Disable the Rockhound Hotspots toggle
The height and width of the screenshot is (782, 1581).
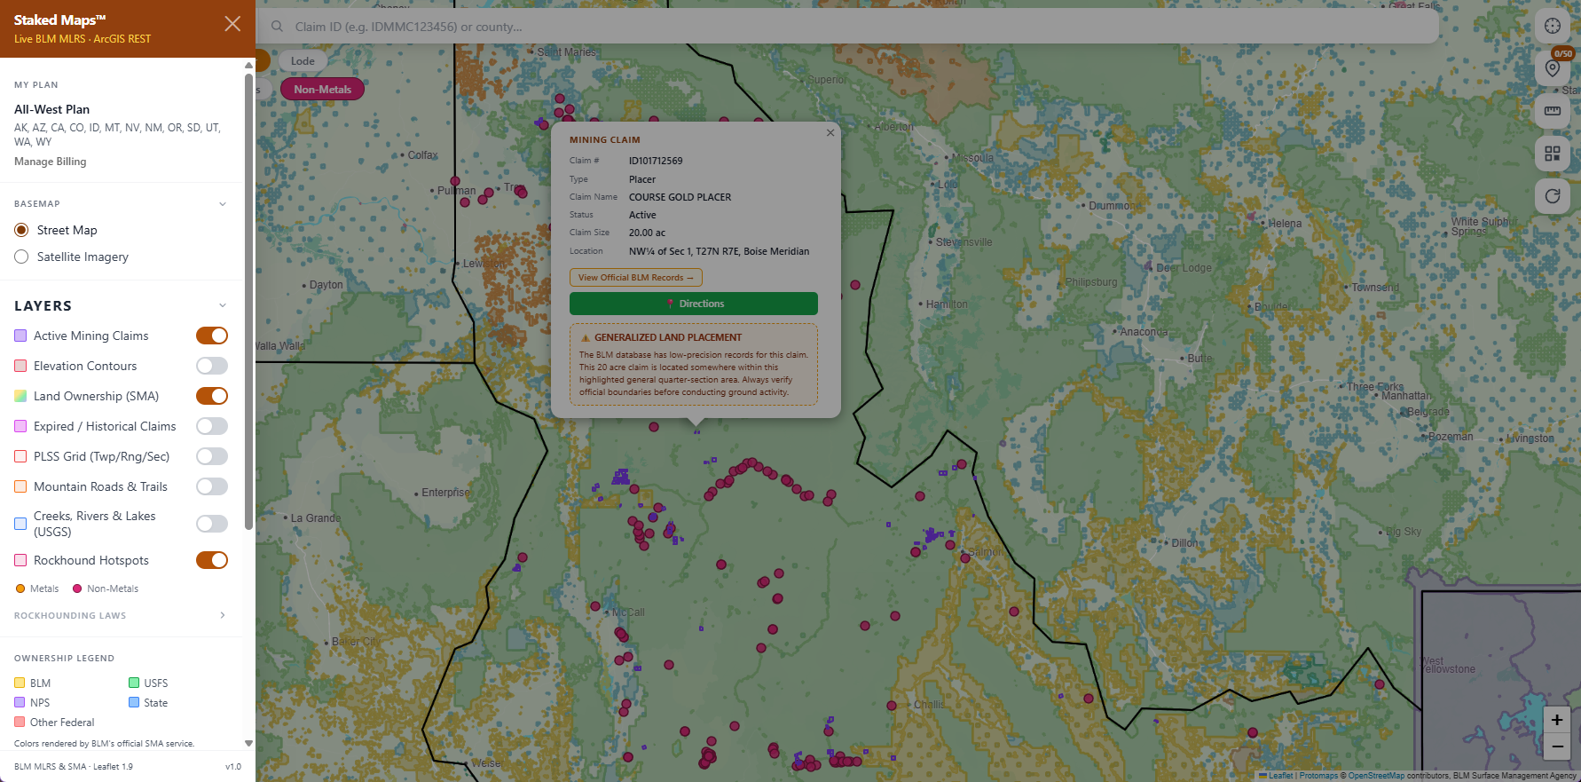click(x=212, y=560)
